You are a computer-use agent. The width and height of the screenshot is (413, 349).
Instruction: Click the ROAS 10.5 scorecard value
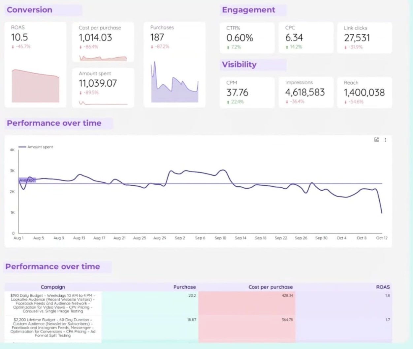(x=19, y=38)
